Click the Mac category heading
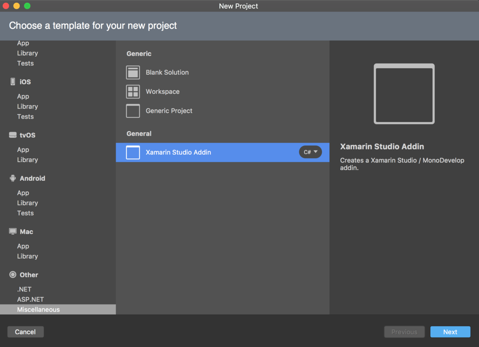This screenshot has height=347, width=479. pos(27,232)
